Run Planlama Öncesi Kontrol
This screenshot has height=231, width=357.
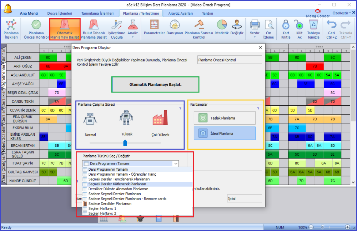pos(36,29)
